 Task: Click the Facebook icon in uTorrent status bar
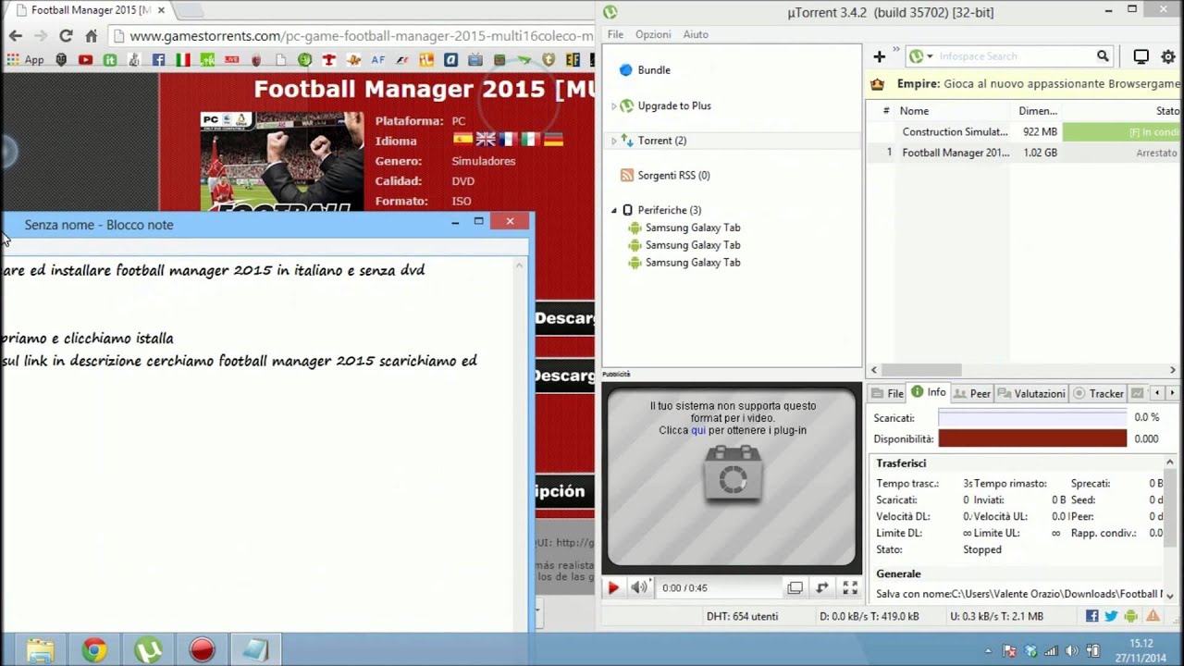point(1092,616)
